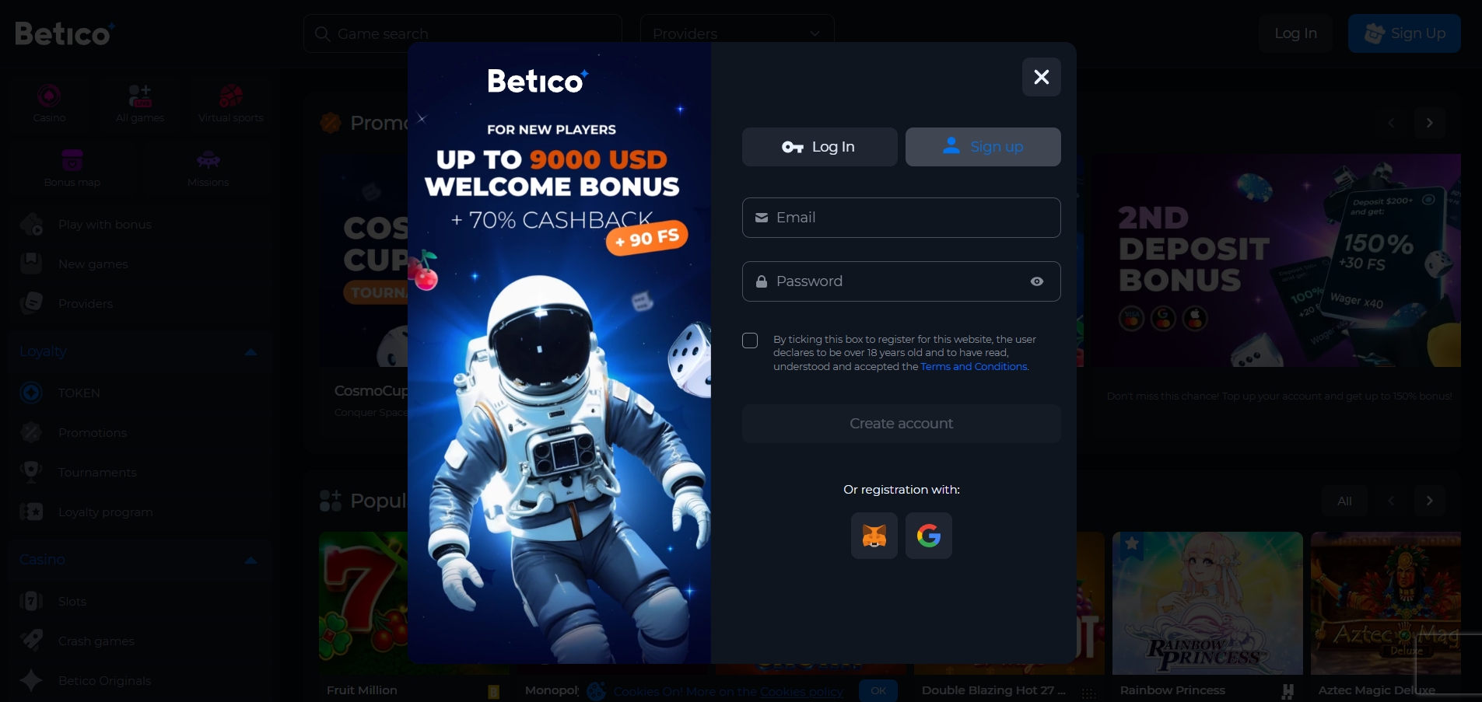The image size is (1482, 702).
Task: Open the Rainbow Princess game thumbnail
Action: pos(1207,603)
